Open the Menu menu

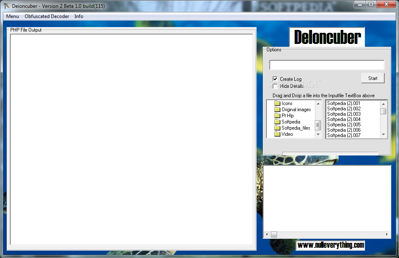click(12, 16)
